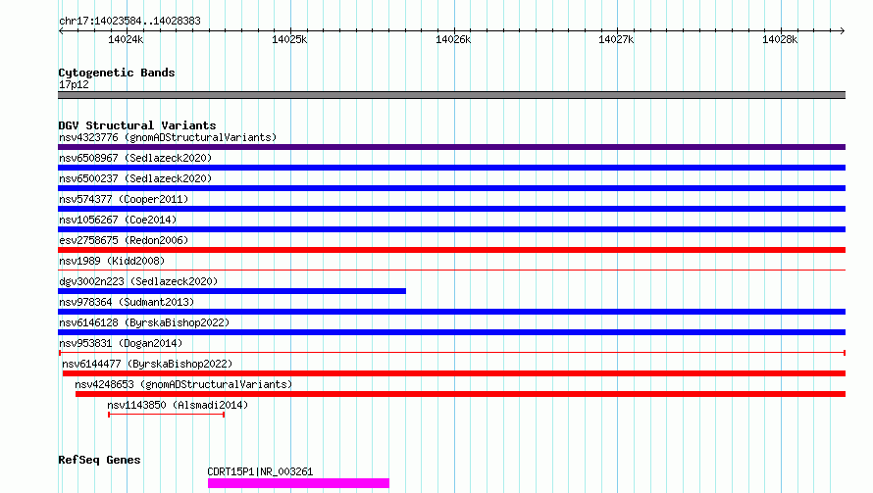Select the blue nsv6500237 variant bar
Viewport: 873px width, 493px height.
pyautogui.click(x=451, y=188)
